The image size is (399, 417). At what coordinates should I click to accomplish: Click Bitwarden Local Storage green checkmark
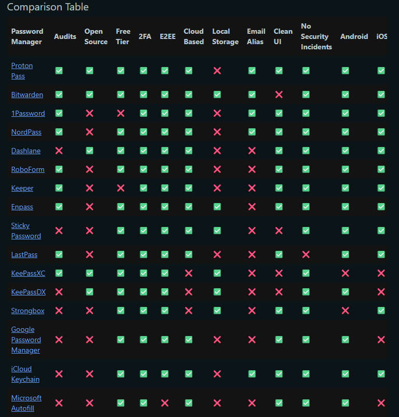[x=217, y=95]
